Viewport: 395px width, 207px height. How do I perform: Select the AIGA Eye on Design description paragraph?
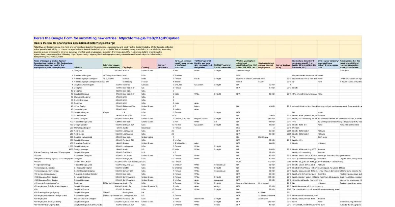click(104, 52)
